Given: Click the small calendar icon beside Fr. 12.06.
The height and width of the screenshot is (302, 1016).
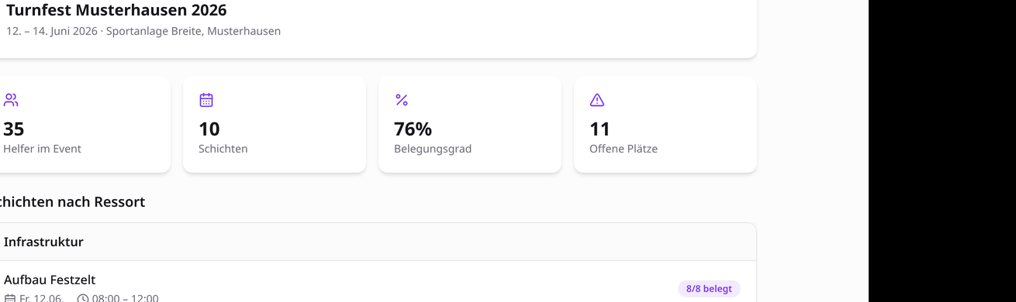Looking at the screenshot, I should tap(10, 298).
